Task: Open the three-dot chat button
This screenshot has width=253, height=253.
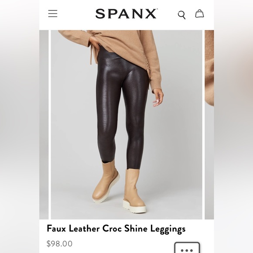Action: [x=187, y=248]
